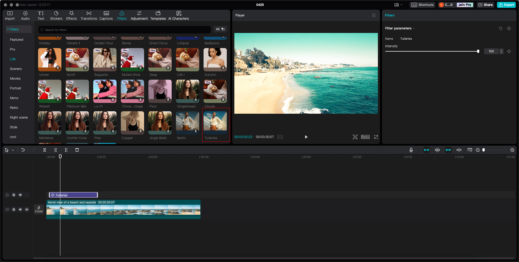Screen dimensions: 519x262
Task: Switch to the Captions tab
Action: click(106, 15)
